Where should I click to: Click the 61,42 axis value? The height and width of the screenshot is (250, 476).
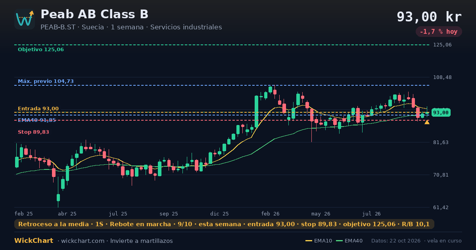tap(441, 208)
